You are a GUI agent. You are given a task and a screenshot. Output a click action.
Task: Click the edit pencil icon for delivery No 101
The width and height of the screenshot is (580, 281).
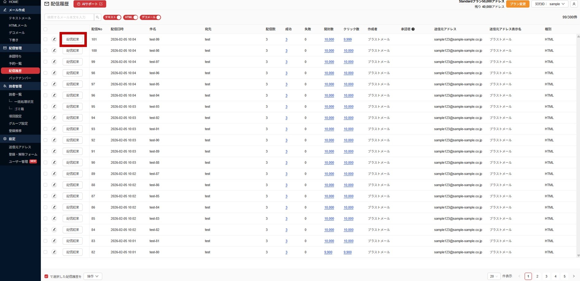click(54, 39)
